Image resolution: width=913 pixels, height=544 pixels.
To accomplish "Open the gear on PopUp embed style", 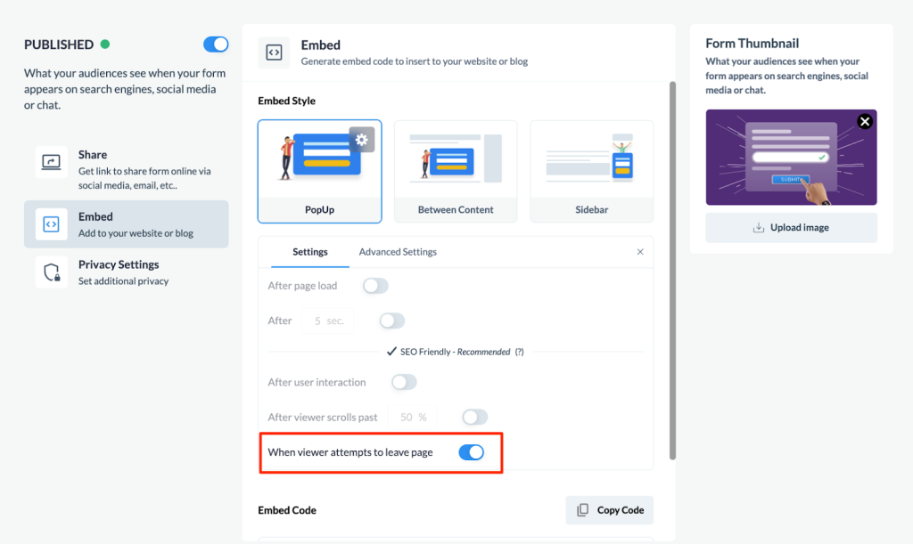I will (x=361, y=139).
